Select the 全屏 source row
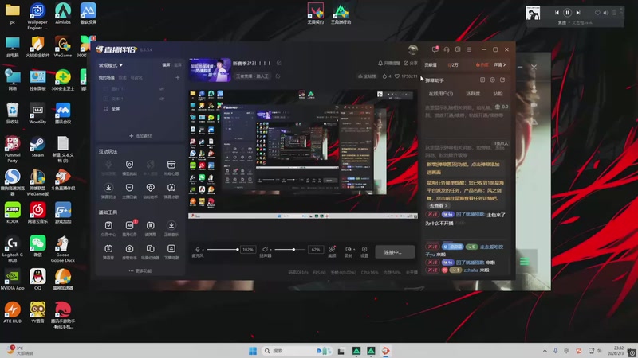Screen dimensions: 638x358 point(140,109)
